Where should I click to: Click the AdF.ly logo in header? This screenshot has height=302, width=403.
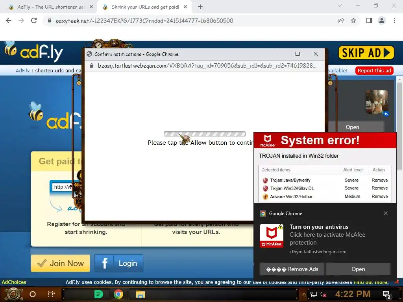[x=33, y=52]
